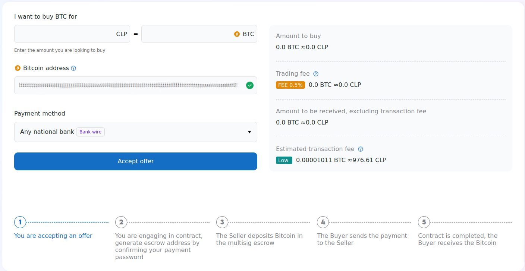
Task: Click the 'Estimated transaction fee' label text
Action: tap(315, 149)
